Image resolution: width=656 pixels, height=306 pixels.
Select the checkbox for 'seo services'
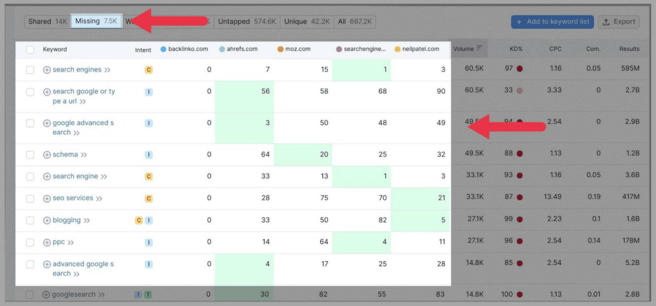click(x=30, y=199)
